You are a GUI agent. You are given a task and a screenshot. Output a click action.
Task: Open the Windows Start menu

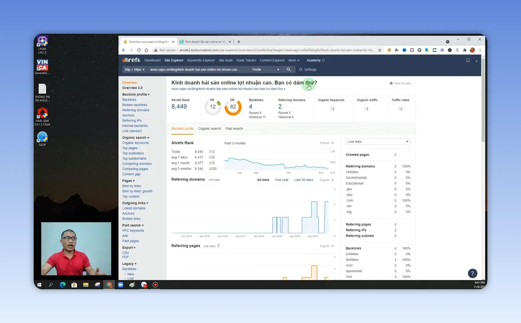click(39, 285)
